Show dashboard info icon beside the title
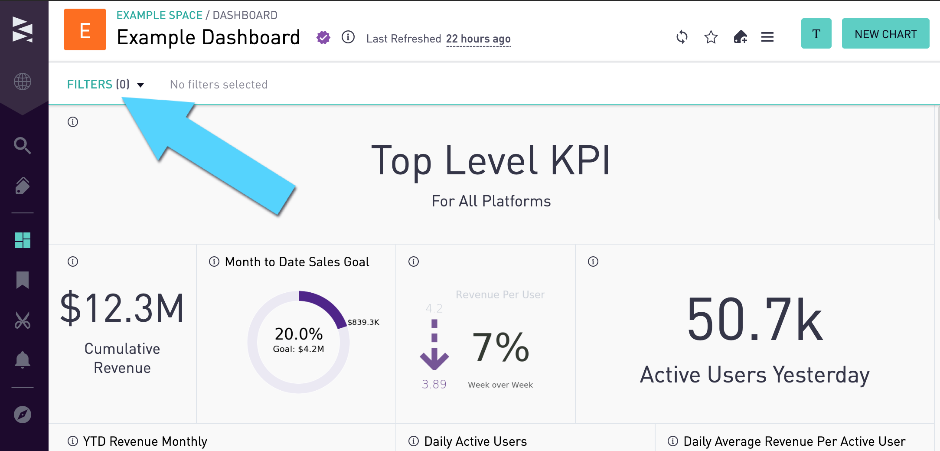The image size is (940, 451). [348, 37]
